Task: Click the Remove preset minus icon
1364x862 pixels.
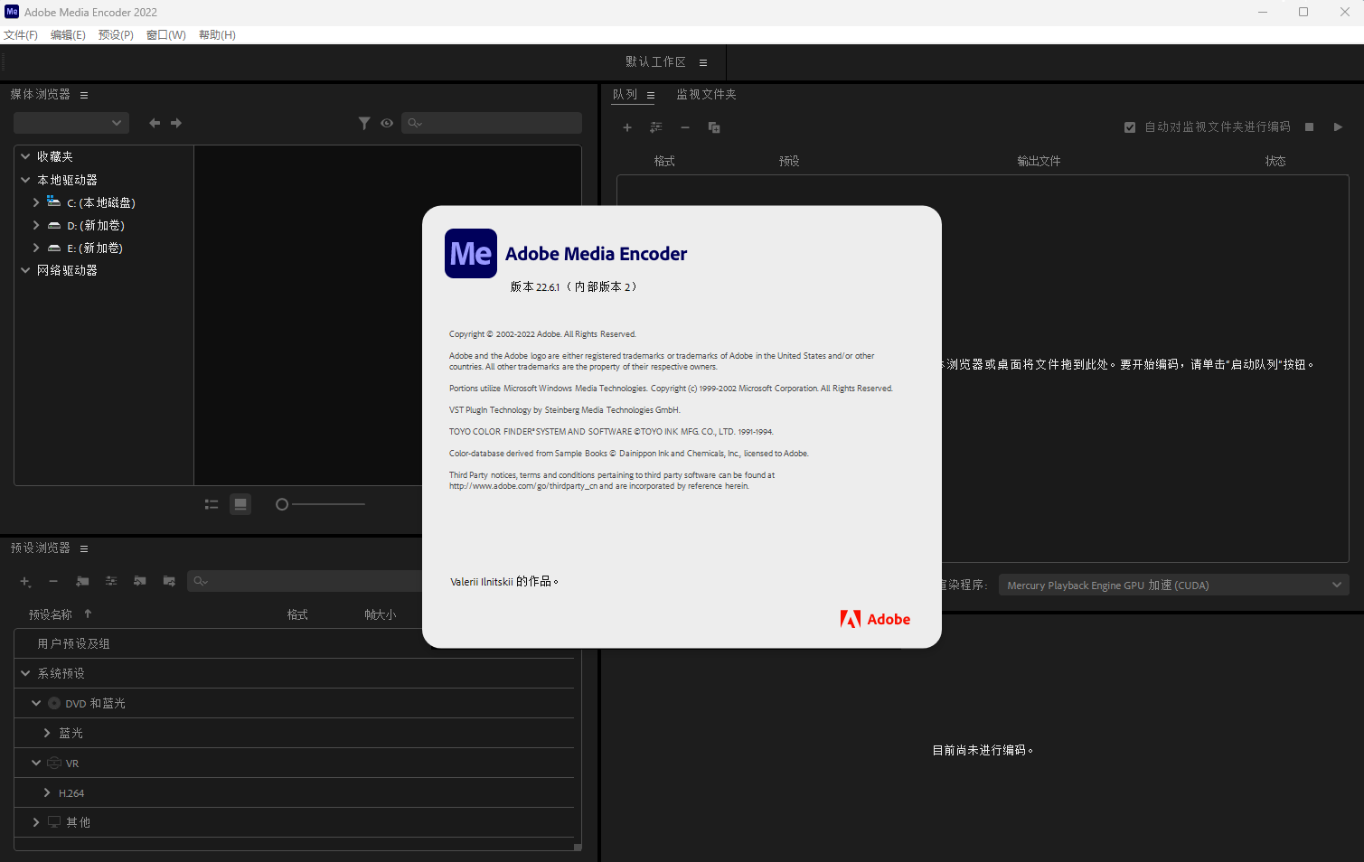Action: (53, 581)
